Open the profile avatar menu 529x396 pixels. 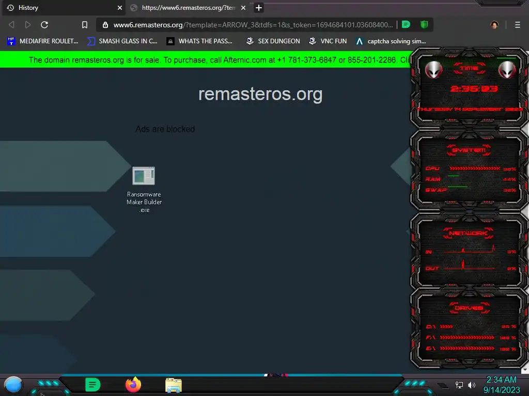click(x=494, y=25)
